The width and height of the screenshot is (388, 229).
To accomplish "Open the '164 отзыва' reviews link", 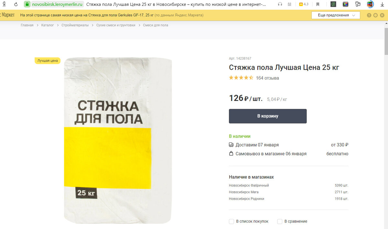I will pyautogui.click(x=267, y=78).
